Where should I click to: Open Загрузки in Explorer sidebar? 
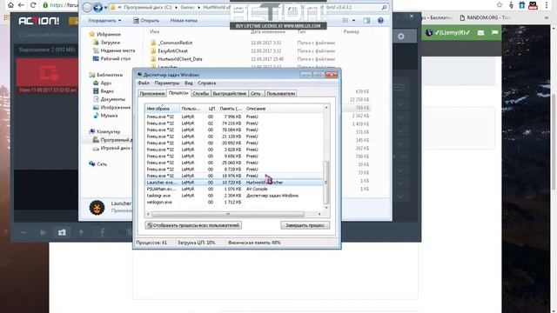[106, 43]
